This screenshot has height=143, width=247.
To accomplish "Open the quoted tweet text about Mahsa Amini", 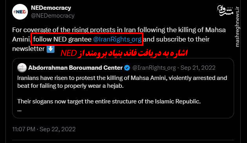I will point(122,82).
